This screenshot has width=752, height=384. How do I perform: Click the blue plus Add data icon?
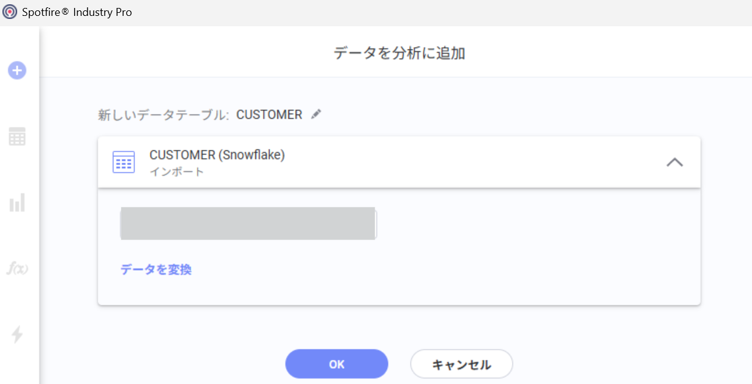17,70
